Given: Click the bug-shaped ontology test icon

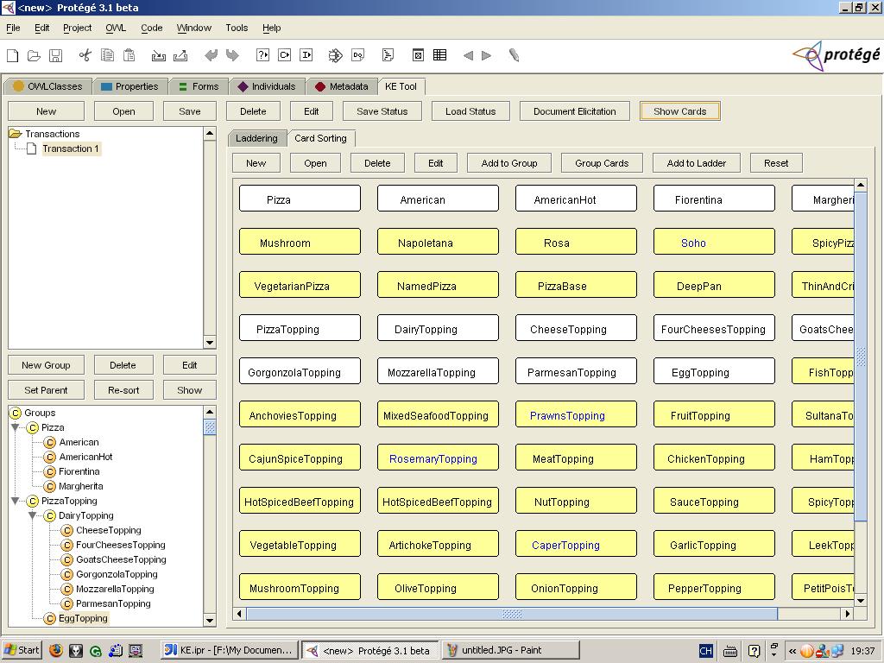Looking at the screenshot, I should point(336,55).
